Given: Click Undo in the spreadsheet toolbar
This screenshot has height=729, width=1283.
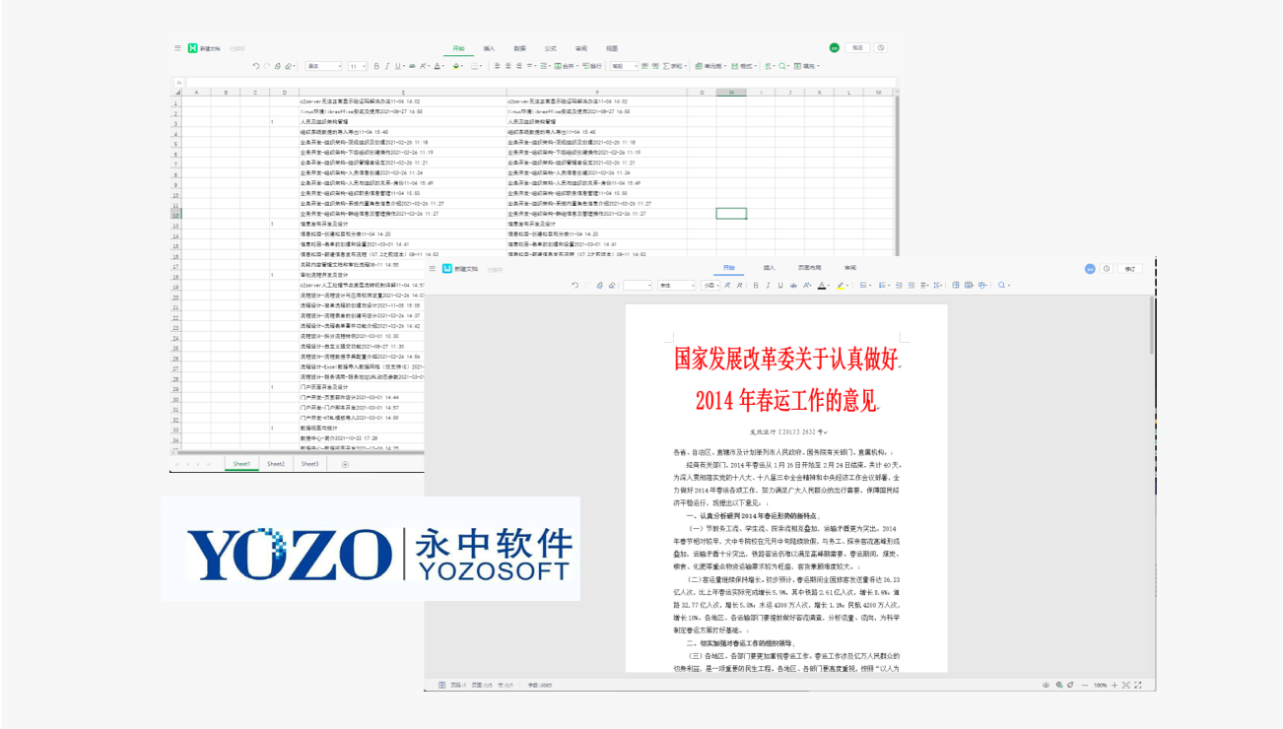Looking at the screenshot, I should pyautogui.click(x=255, y=66).
